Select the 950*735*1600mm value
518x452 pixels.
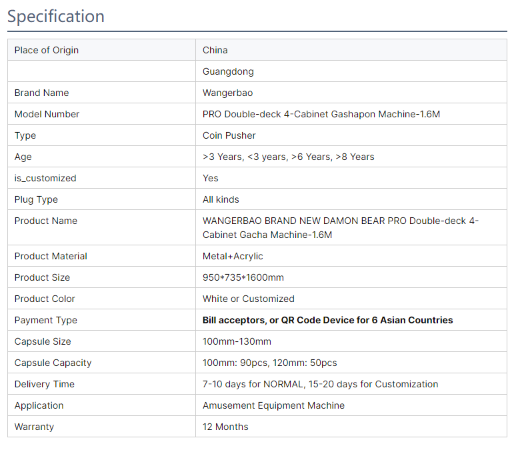coord(243,277)
